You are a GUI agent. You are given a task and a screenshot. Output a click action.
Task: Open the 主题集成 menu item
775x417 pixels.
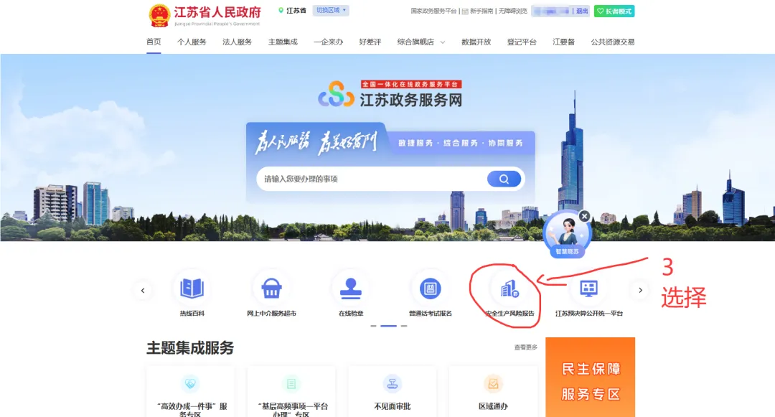tap(283, 42)
